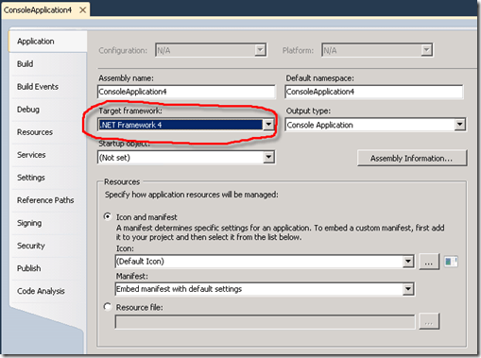
Task: Expand the Manifest dropdown
Action: pos(265,289)
